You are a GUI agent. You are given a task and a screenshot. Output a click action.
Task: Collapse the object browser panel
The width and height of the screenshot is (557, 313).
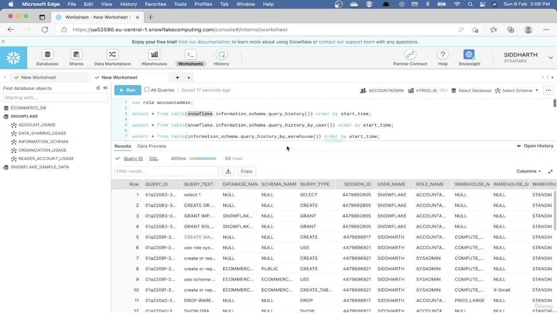pos(105,88)
